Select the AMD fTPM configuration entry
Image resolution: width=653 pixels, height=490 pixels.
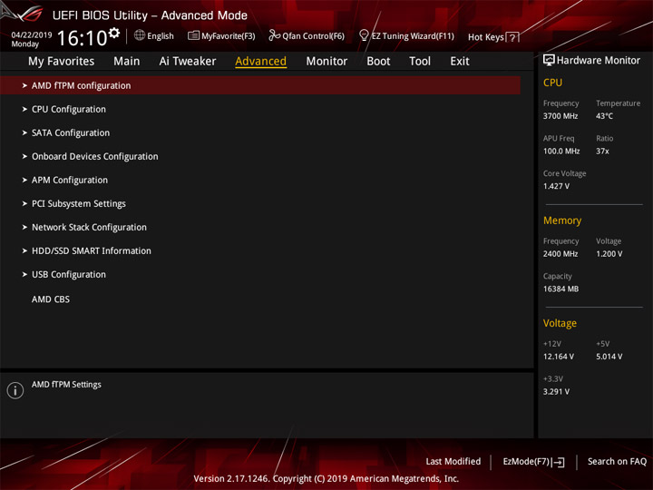click(260, 85)
